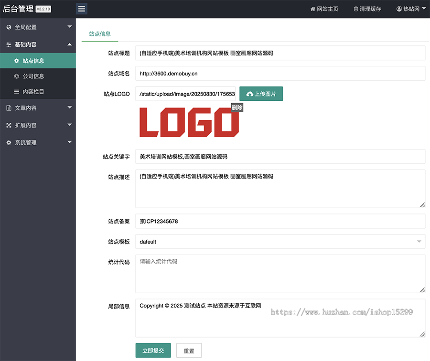Click the V3.2.10 version badge

coord(43,9)
